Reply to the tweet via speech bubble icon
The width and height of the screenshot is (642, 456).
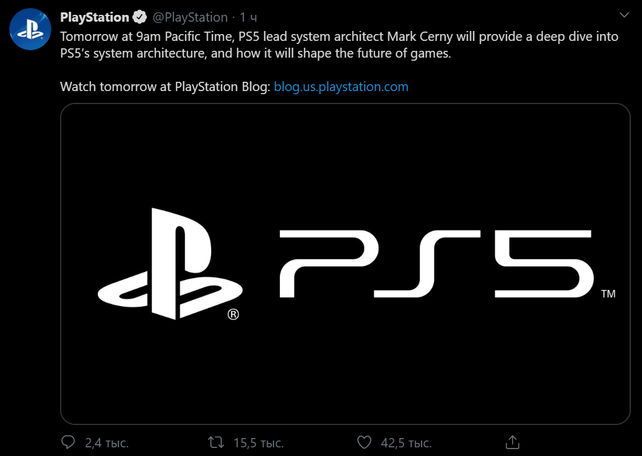click(x=69, y=442)
